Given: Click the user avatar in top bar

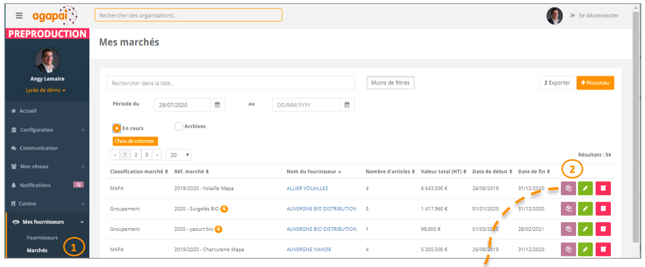Looking at the screenshot, I should pyautogui.click(x=554, y=16).
